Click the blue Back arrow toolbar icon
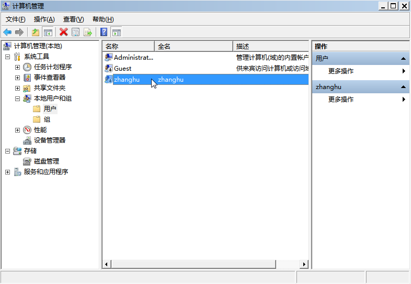The image size is (411, 284). 7,32
